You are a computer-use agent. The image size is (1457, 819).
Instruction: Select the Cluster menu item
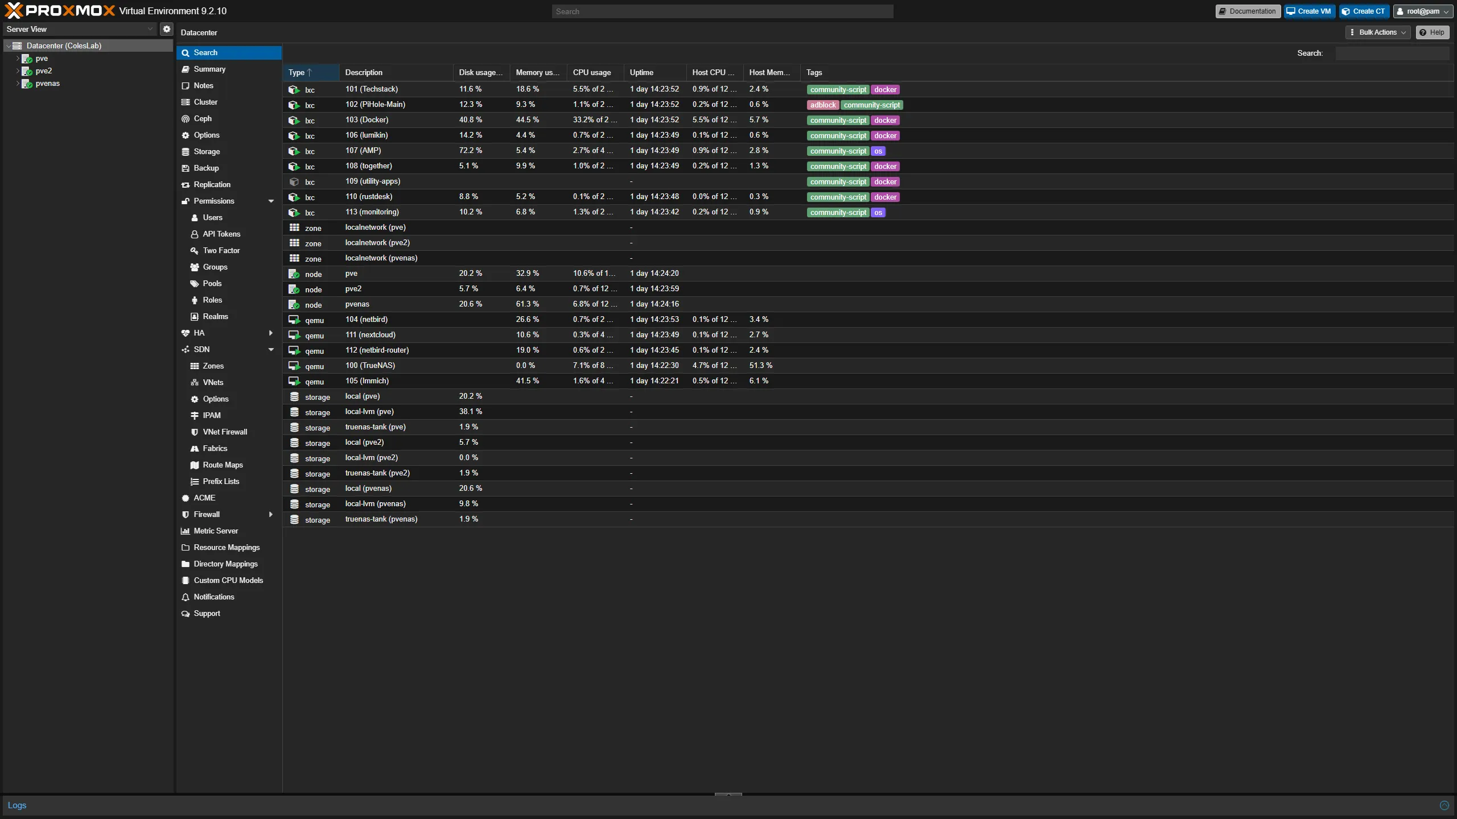(229, 102)
